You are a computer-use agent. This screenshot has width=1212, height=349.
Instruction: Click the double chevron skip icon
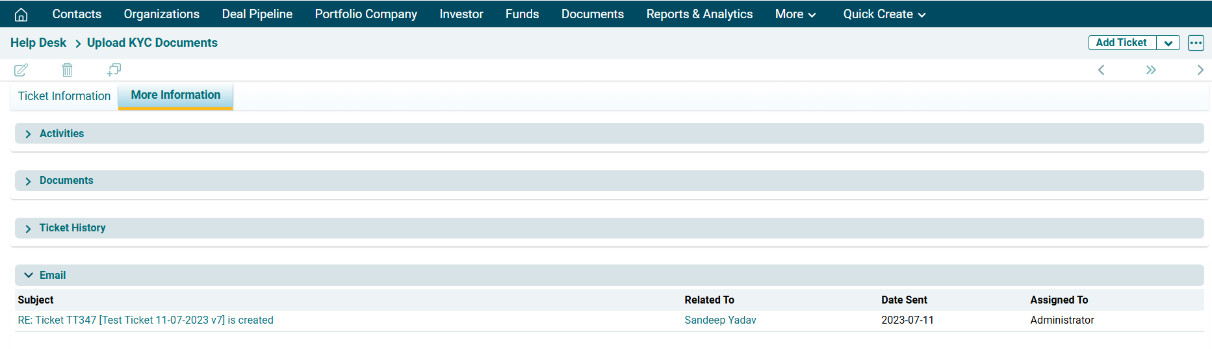tap(1151, 70)
